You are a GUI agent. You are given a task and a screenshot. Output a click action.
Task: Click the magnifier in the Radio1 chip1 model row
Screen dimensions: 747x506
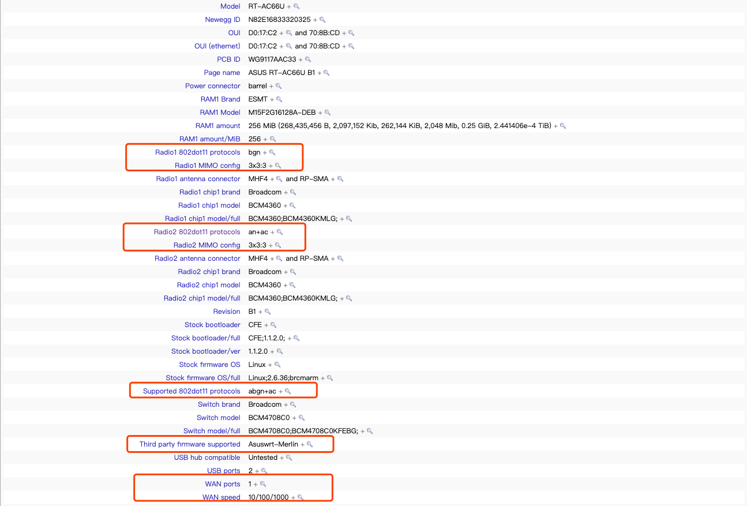pyautogui.click(x=292, y=205)
